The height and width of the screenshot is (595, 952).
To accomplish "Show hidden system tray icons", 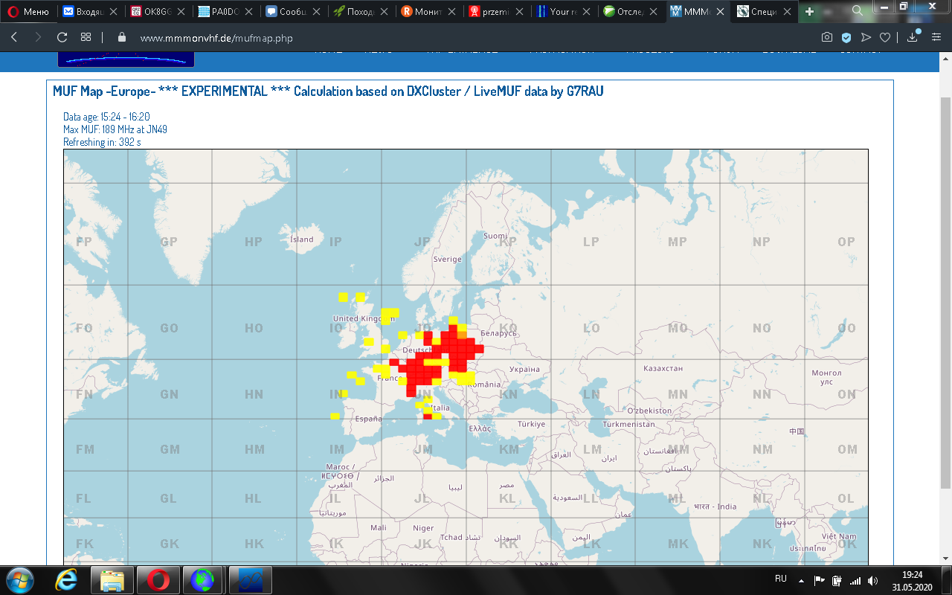I will coord(801,580).
